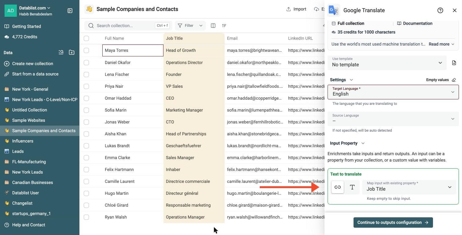The width and height of the screenshot is (462, 235).
Task: Close the Google Translate panel
Action: tap(455, 10)
